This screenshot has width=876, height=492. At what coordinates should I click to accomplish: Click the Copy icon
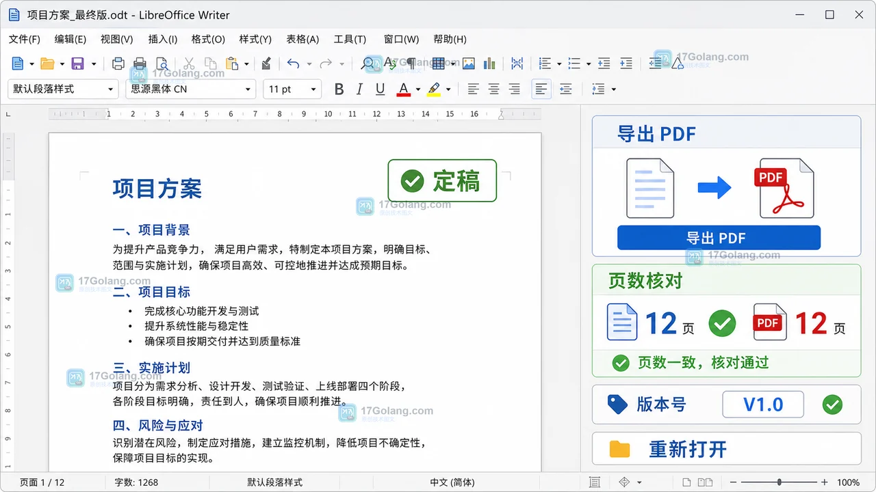210,64
